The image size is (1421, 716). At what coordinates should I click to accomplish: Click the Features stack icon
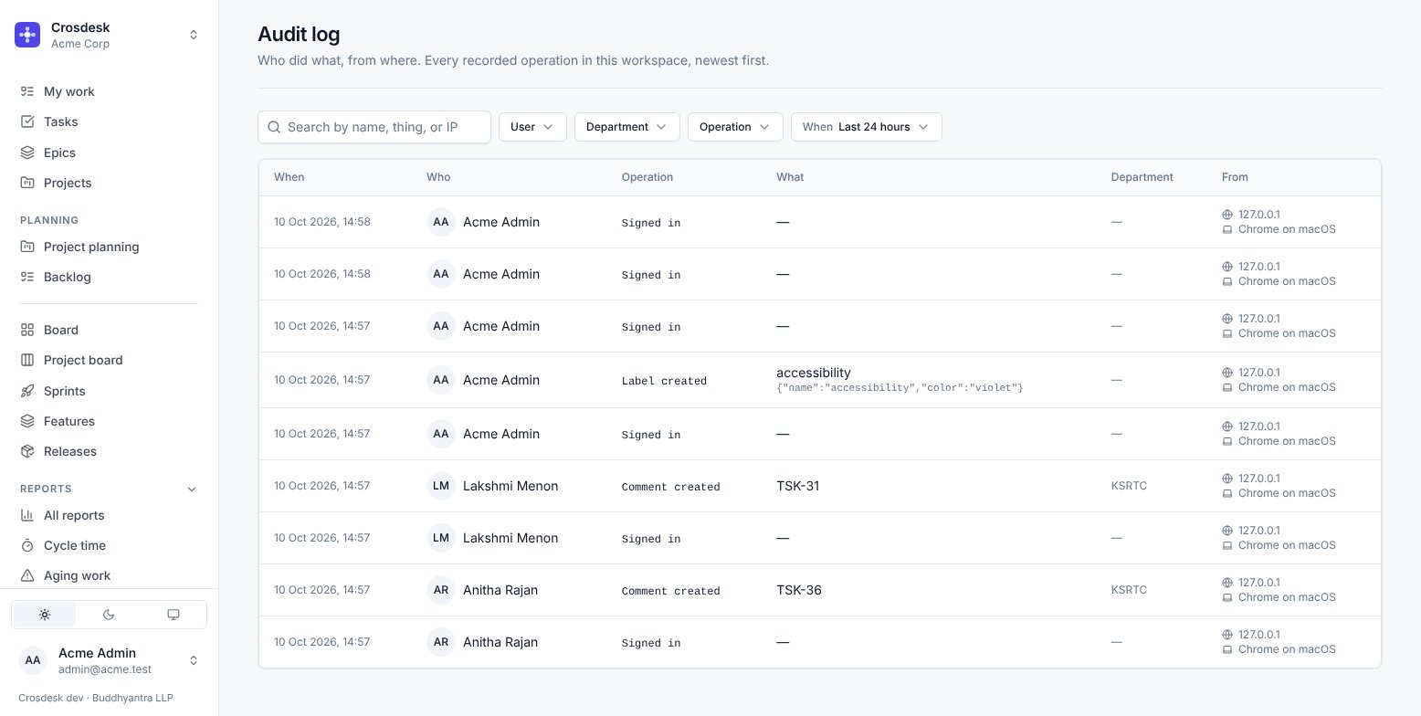pyautogui.click(x=27, y=421)
